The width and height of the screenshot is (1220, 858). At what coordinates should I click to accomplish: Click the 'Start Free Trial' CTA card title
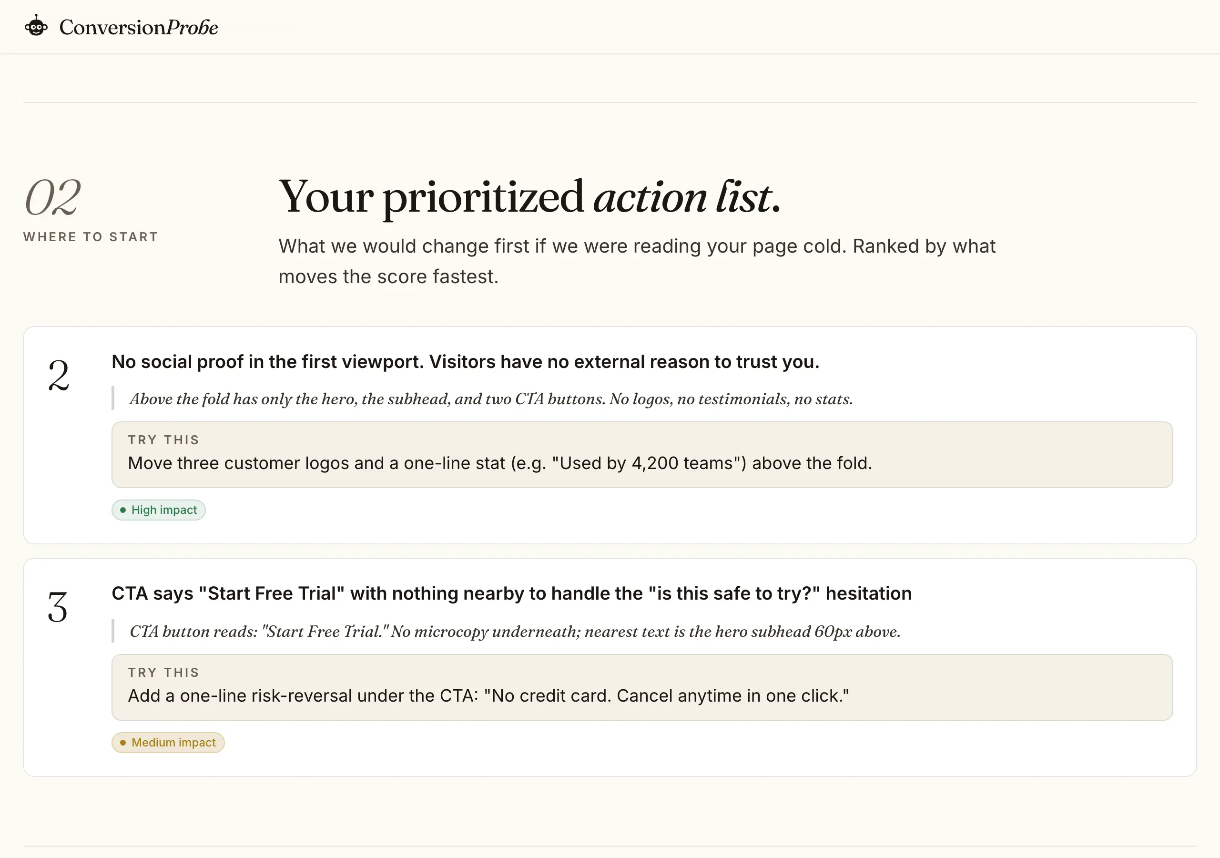click(x=512, y=593)
